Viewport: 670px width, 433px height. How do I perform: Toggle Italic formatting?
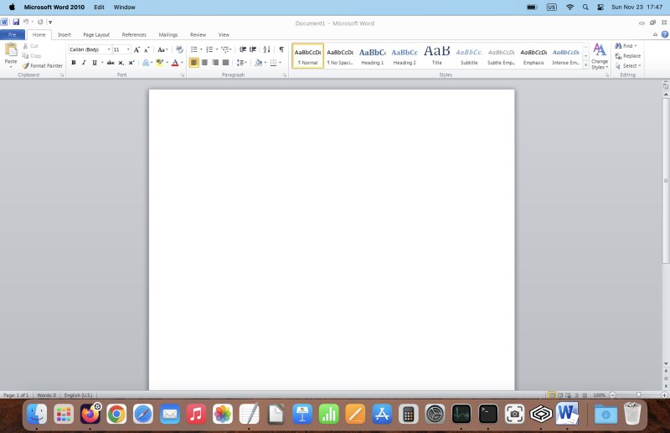click(x=83, y=63)
